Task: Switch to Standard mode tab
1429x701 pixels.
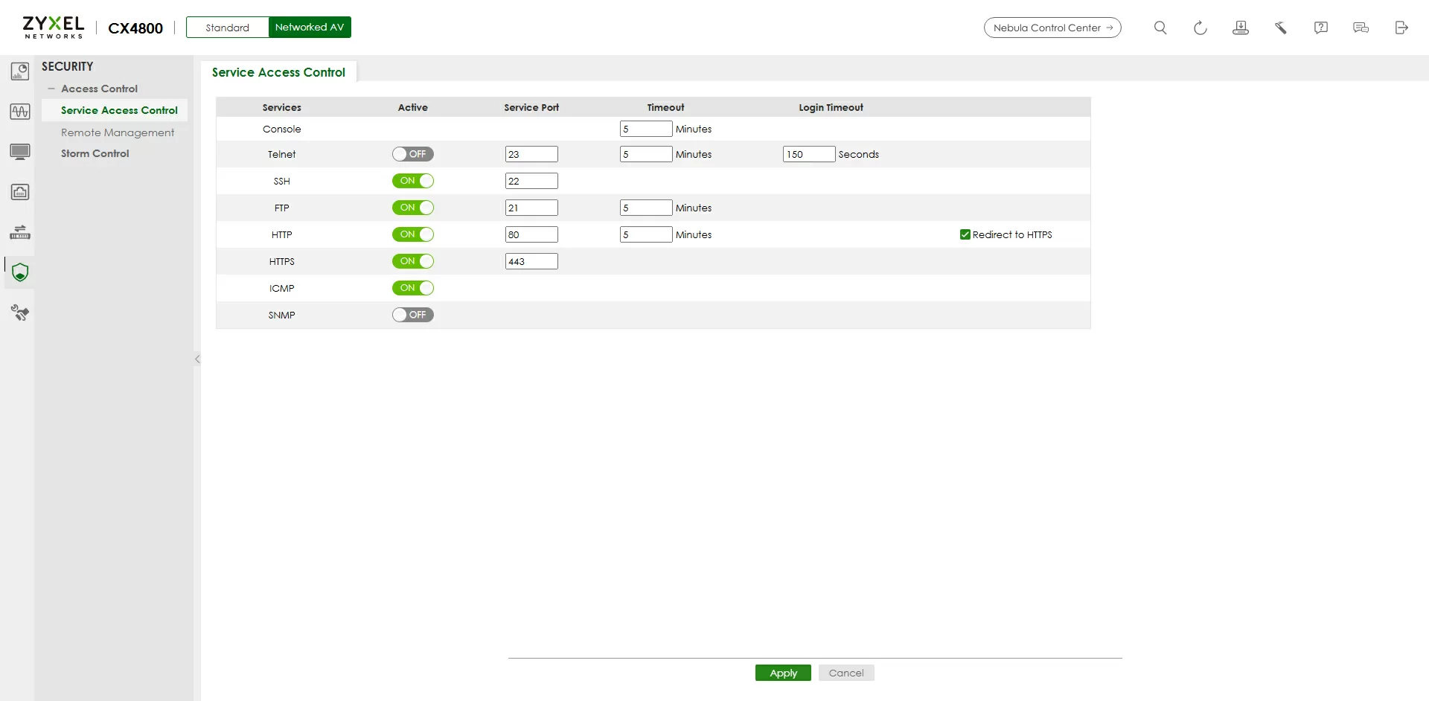Action: pos(227,28)
